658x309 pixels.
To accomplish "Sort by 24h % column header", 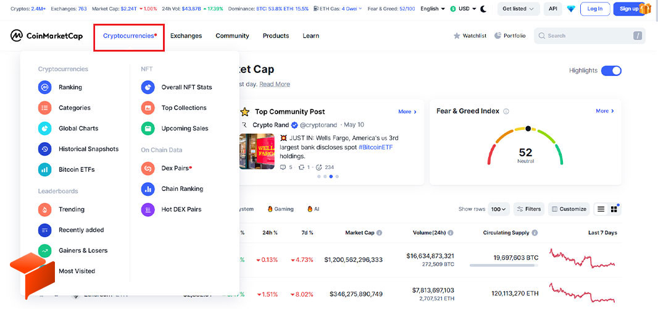I will click(x=270, y=233).
